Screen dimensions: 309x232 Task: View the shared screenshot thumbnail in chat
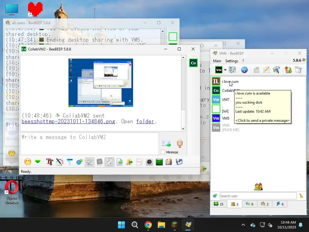click(101, 83)
